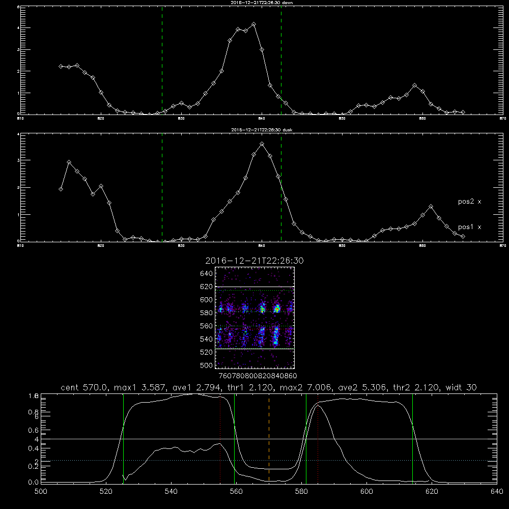Click the x-axis label 540 of the bottom plot
Image resolution: width=509 pixels, height=509 pixels.
pos(171,492)
